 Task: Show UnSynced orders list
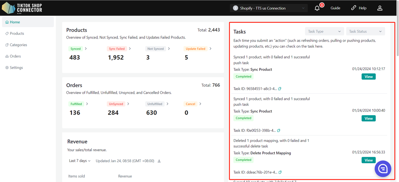pyautogui.click(x=118, y=104)
